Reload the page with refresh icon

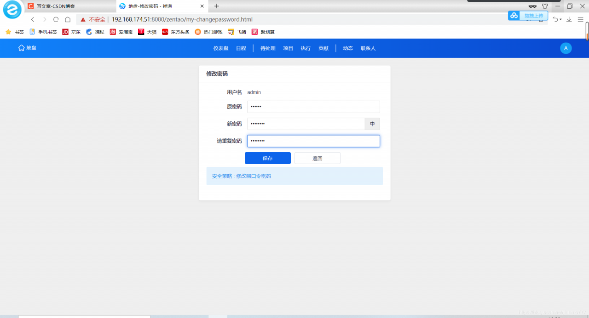point(56,19)
